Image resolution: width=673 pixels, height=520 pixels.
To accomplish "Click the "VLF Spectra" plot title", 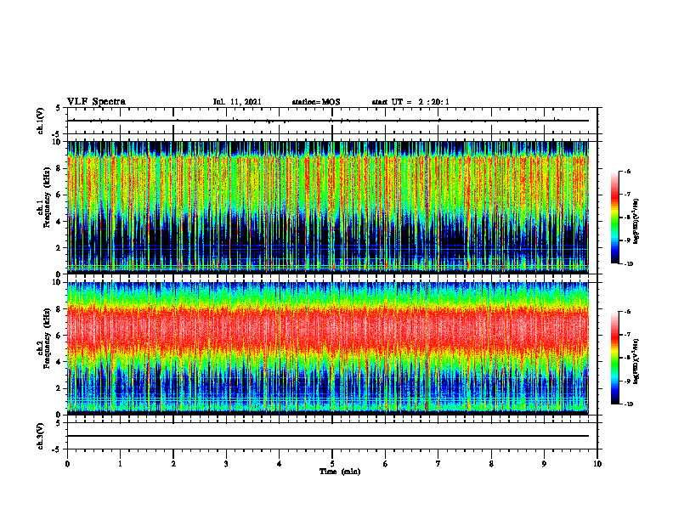I will click(96, 102).
